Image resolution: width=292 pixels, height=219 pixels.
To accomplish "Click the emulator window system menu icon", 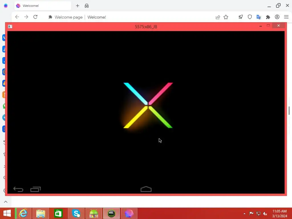I will [x=10, y=27].
